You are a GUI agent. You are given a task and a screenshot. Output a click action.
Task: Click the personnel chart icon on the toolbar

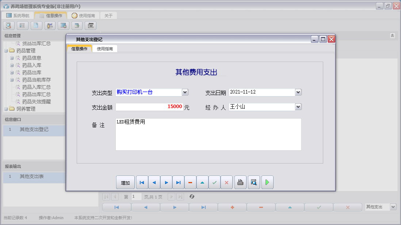(50, 25)
